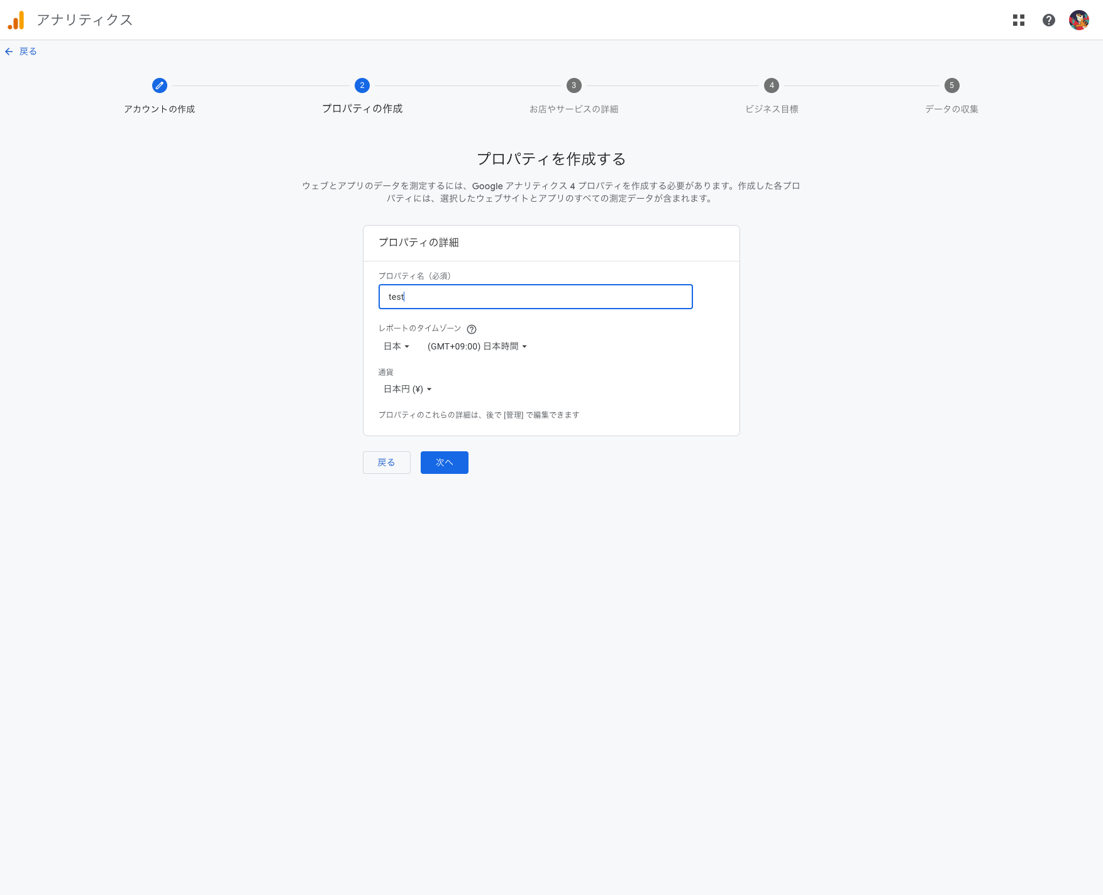Open the help menu icon

click(1049, 19)
